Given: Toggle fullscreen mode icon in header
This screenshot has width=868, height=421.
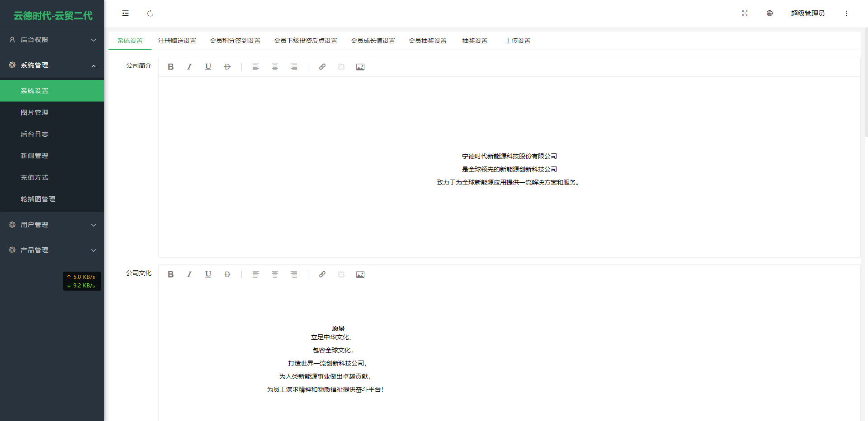Looking at the screenshot, I should (745, 14).
